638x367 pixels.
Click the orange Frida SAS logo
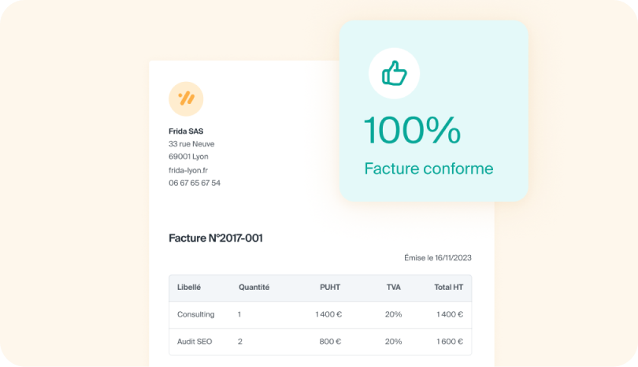click(186, 99)
